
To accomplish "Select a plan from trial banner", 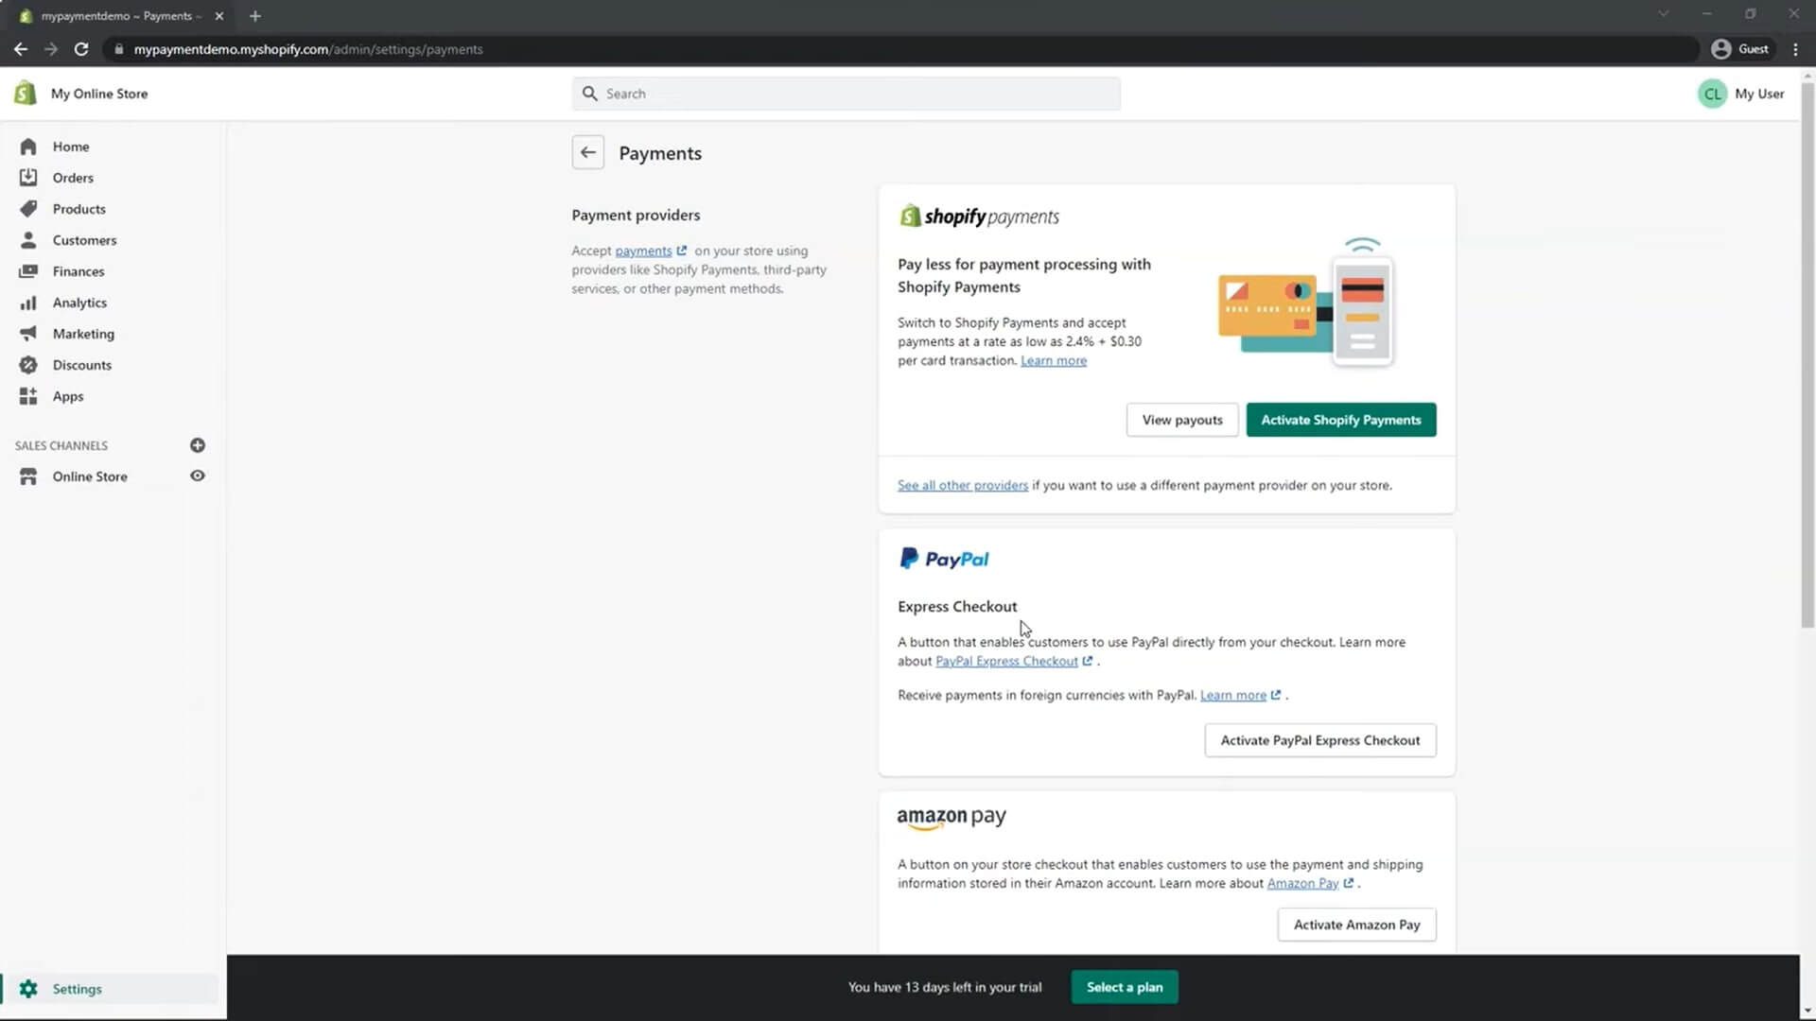I will (x=1125, y=986).
